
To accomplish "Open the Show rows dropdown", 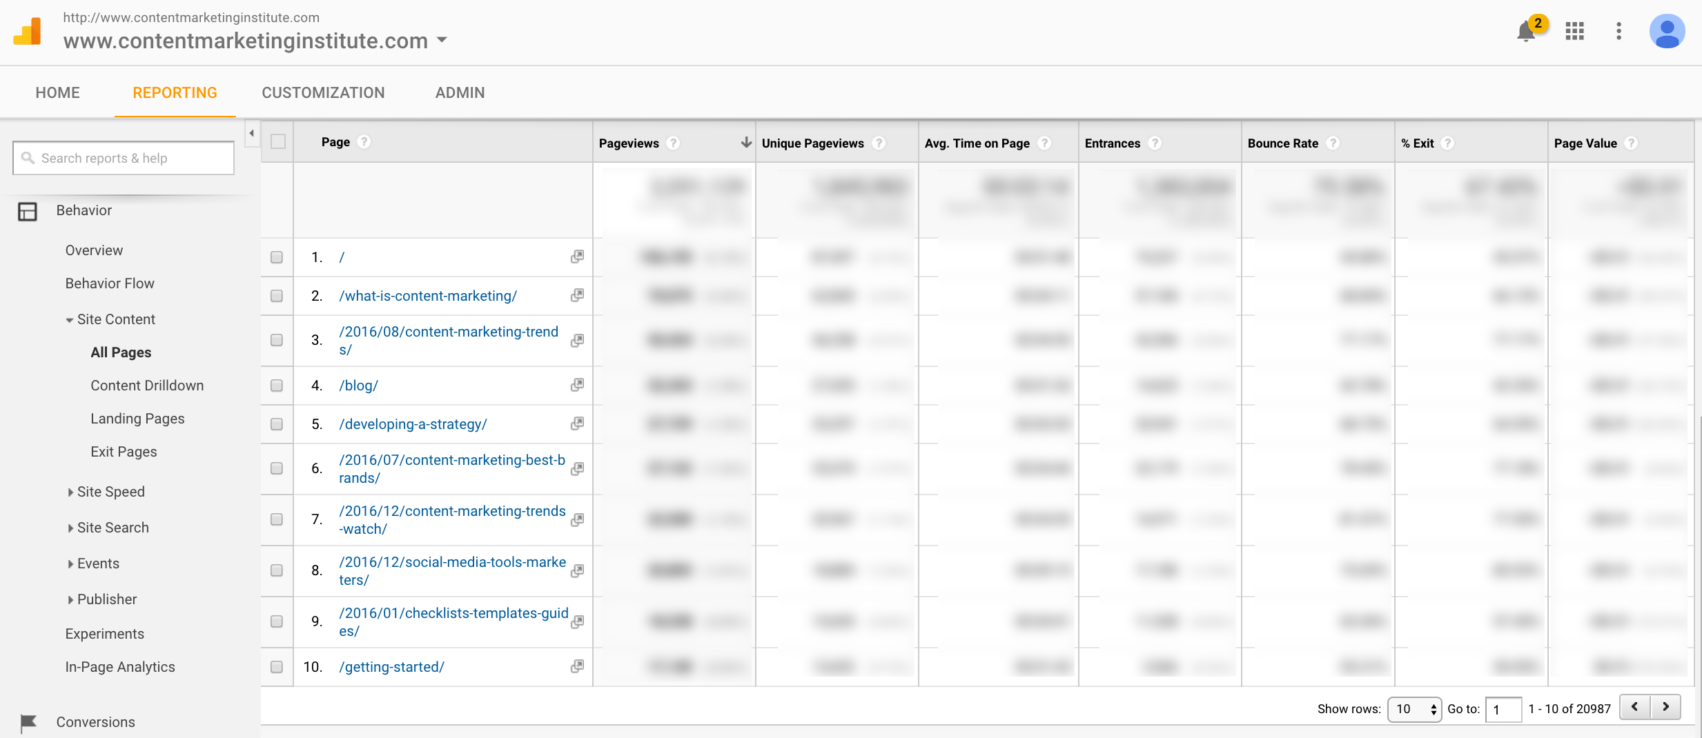I will pos(1414,709).
